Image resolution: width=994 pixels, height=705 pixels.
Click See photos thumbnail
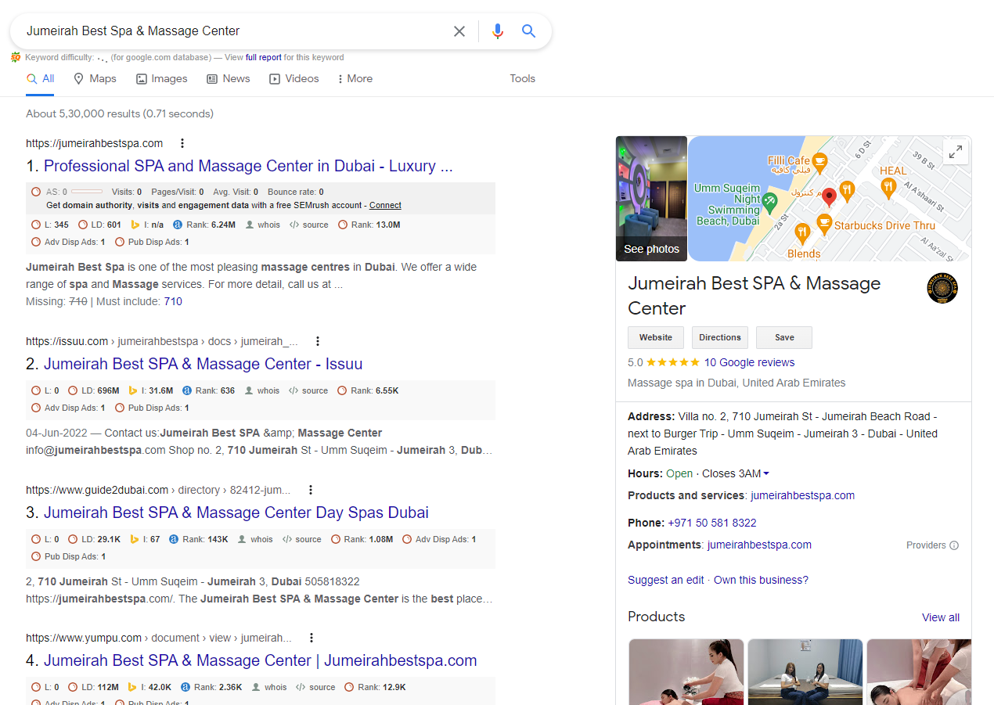651,199
